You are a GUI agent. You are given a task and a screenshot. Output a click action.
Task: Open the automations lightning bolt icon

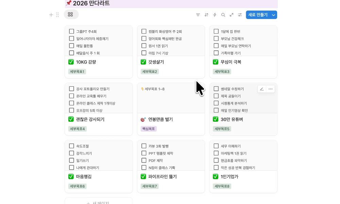(x=215, y=15)
